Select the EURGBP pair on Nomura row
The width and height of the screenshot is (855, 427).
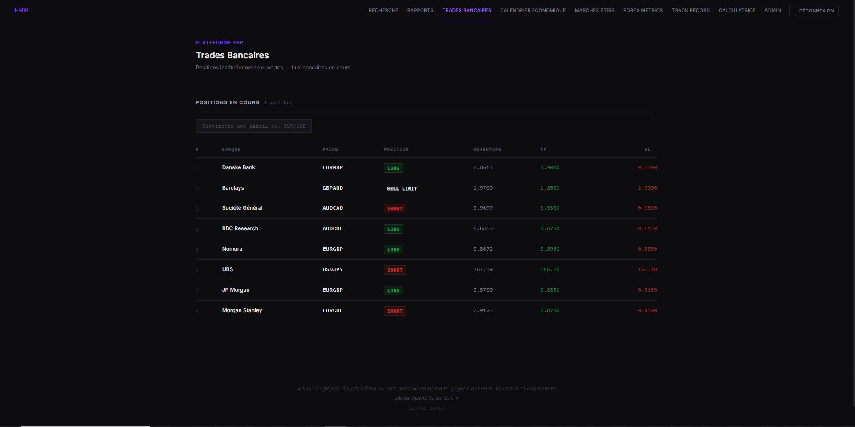point(332,249)
